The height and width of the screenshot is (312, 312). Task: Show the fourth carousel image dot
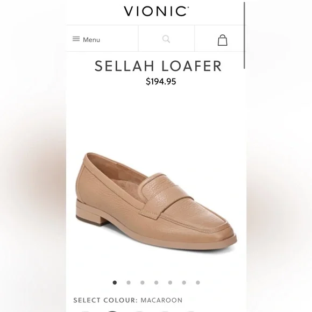coord(156,282)
